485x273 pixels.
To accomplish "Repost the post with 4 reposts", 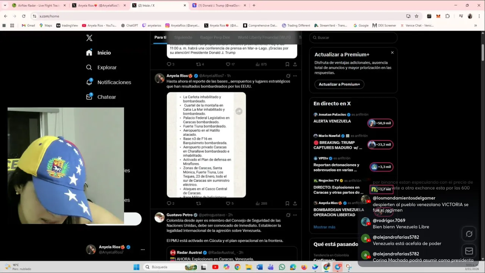I will (x=198, y=64).
